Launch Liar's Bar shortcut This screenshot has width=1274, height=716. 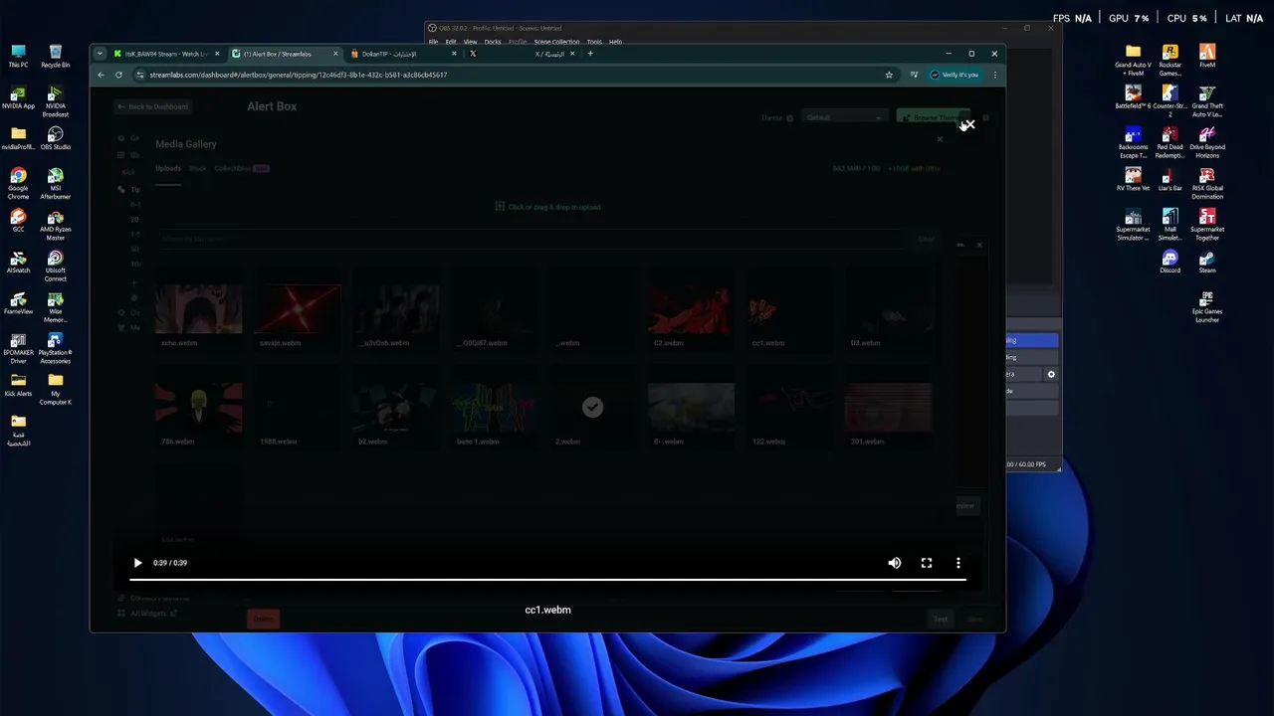coord(1170,180)
